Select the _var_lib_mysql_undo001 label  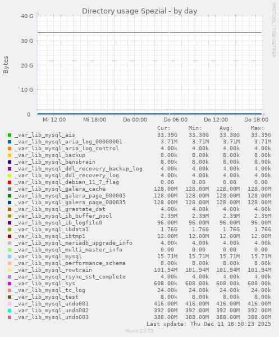52,304
